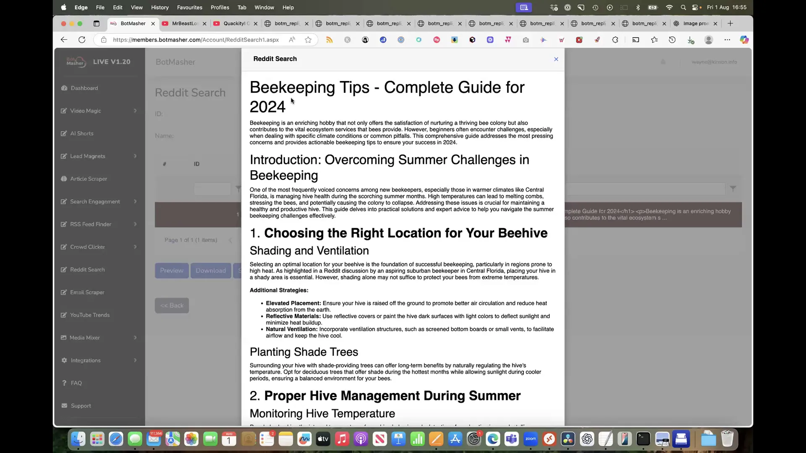Expand Integrations submenu arrow
Screen dimensions: 806x453
(135, 360)
